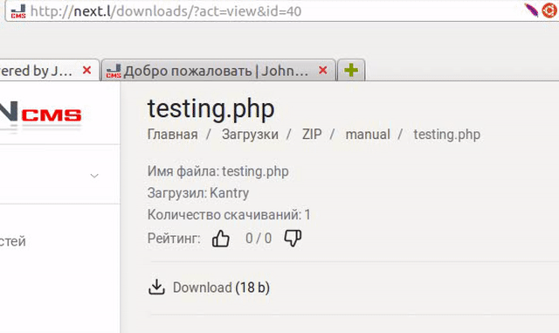Click the orange circular extension icon
This screenshot has height=333, width=559.
point(549,10)
